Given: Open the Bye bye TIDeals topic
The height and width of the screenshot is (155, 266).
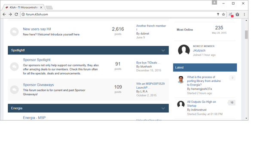Looking at the screenshot, I should (x=148, y=63).
